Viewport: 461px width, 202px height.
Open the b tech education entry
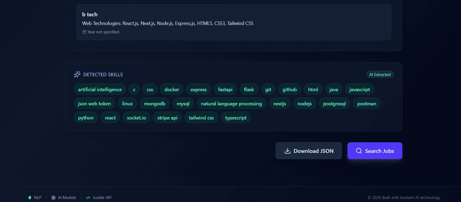(x=234, y=22)
